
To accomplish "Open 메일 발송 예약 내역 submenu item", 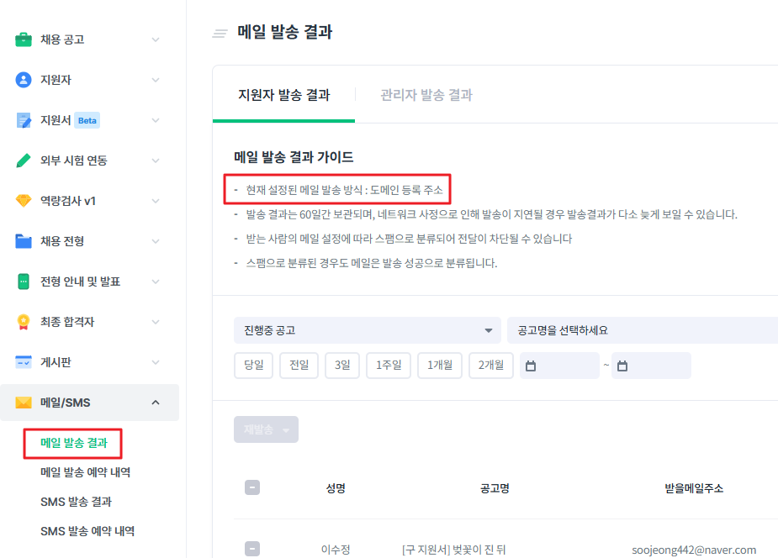I will (x=85, y=472).
